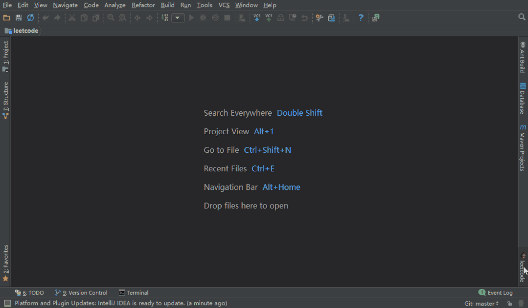528x308 pixels.
Task: Click the Synchronize icon in the toolbar
Action: (x=30, y=18)
